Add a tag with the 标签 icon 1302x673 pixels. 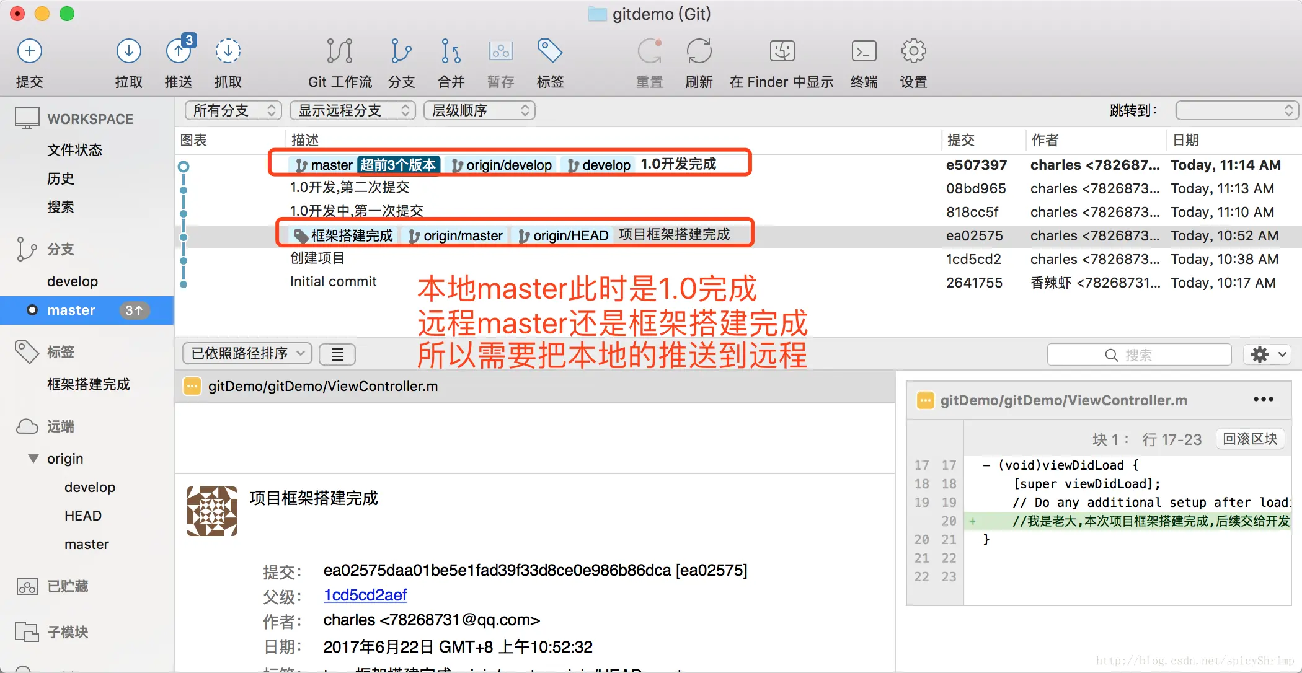(550, 51)
